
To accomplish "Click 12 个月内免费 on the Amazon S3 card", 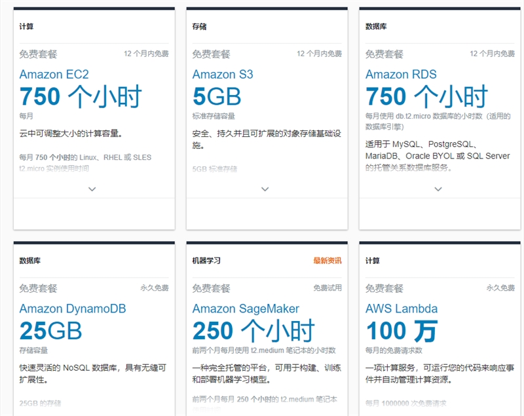I will pos(320,54).
